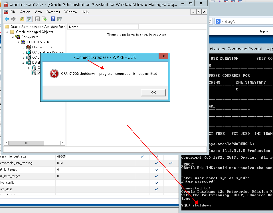Click the Oracle Homes node icon

click(x=29, y=47)
